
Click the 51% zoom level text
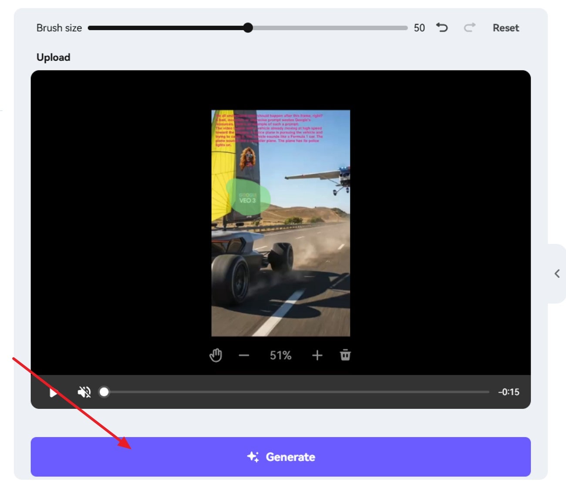[x=280, y=355]
